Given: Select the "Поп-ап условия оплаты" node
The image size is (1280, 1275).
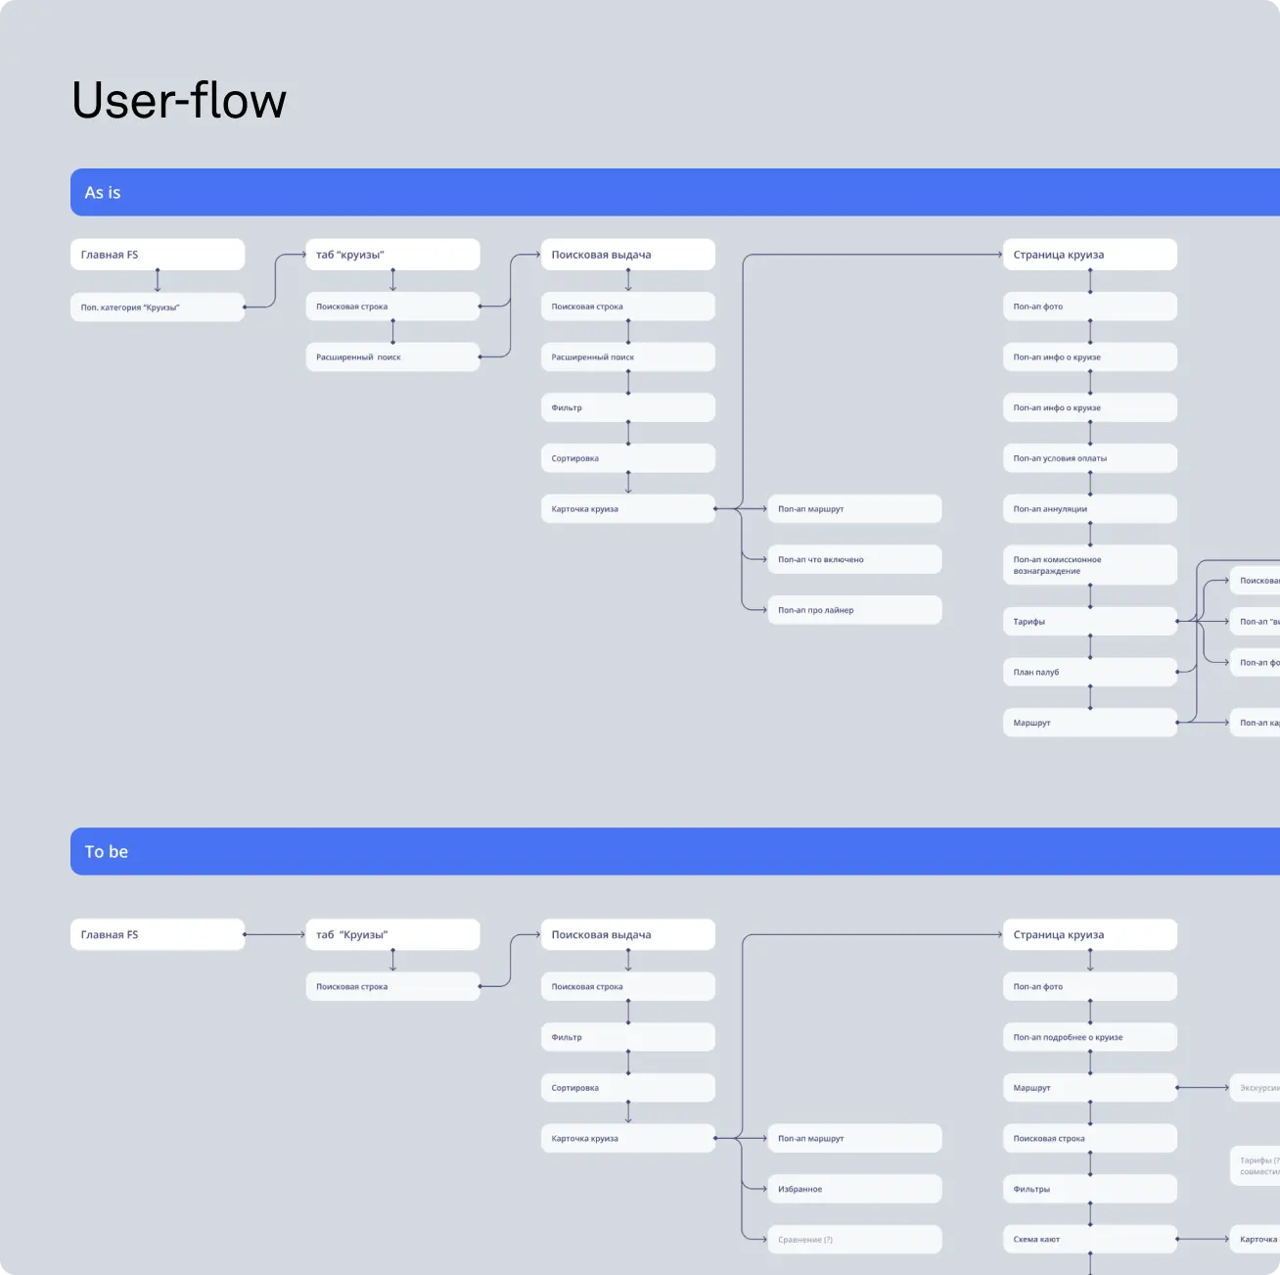Looking at the screenshot, I should (x=1089, y=458).
